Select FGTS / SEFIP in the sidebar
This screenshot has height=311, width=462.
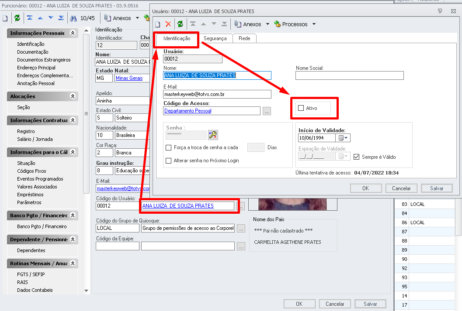click(31, 274)
